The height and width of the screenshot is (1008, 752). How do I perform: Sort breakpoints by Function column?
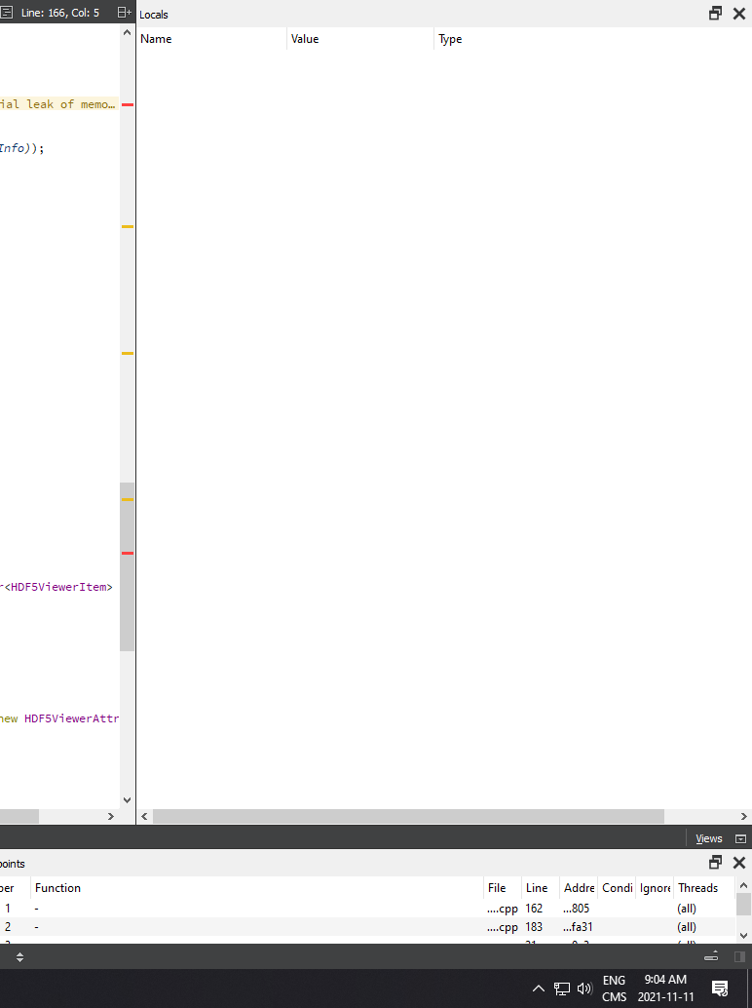pyautogui.click(x=257, y=888)
